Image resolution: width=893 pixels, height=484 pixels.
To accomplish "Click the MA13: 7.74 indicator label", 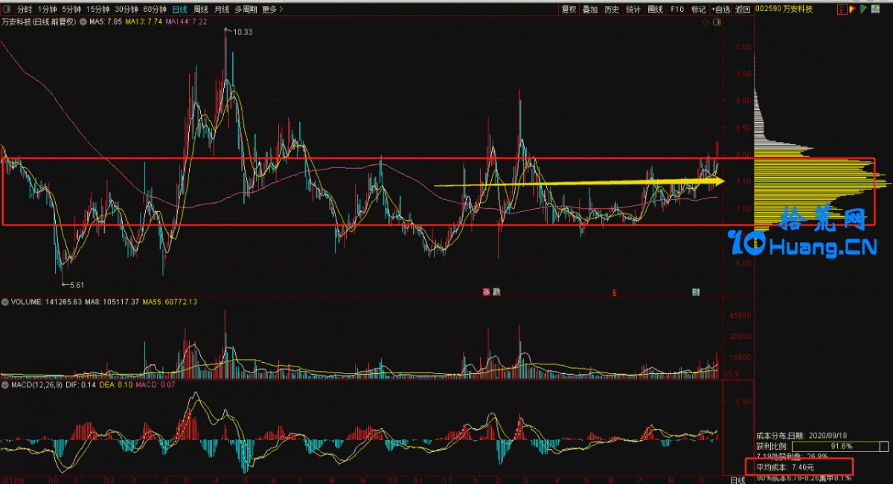I will (144, 23).
